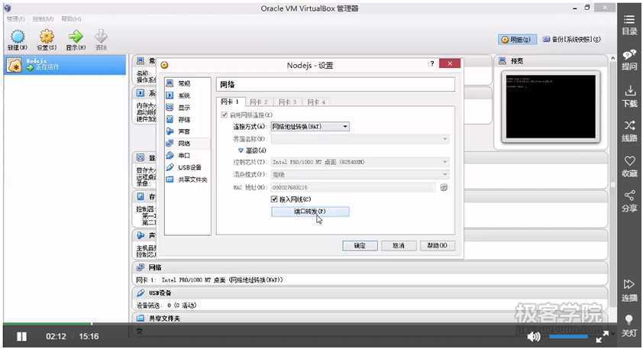Open Settings (设置) gear toolbar icon
643x349 pixels.
click(47, 37)
